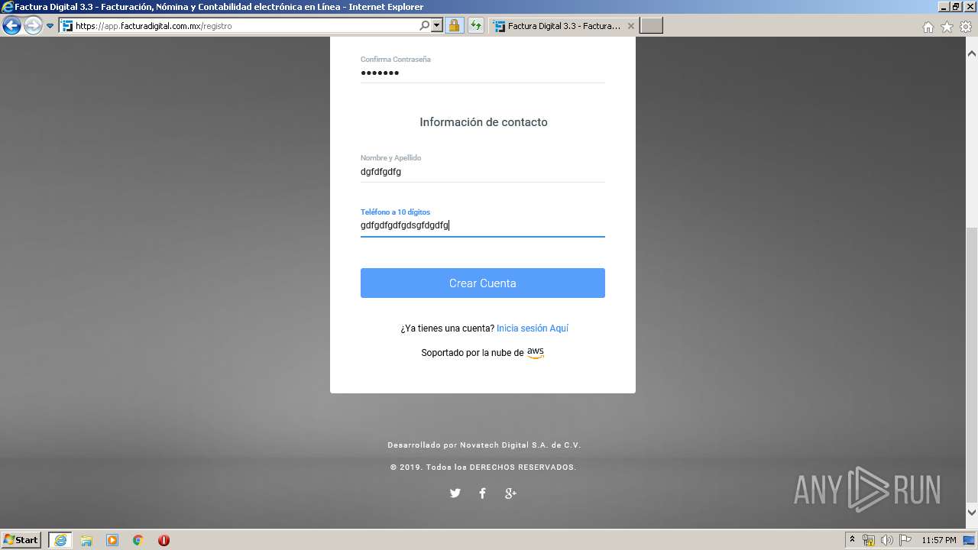Viewport: 978px width, 550px height.
Task: Click the network tray icon
Action: point(869,541)
